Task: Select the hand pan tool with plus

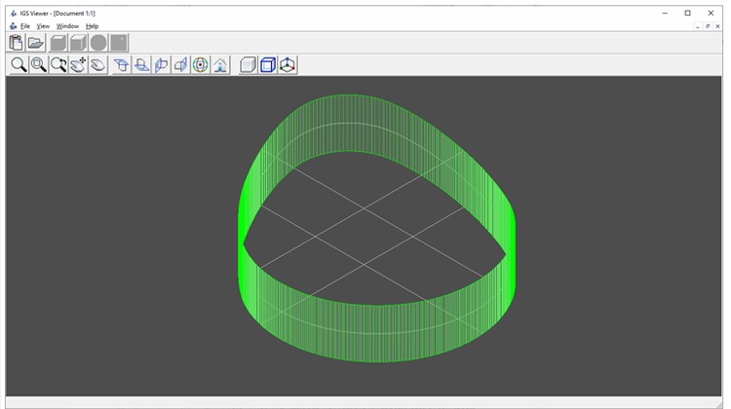Action: pyautogui.click(x=78, y=64)
